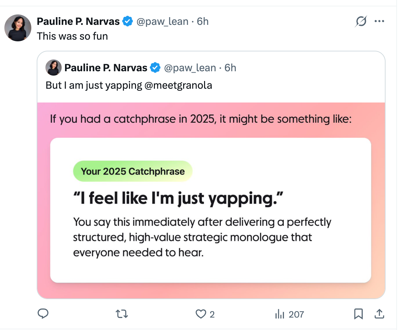Open the top post's 6h timestamp
Viewport: 398px width, 330px height.
pos(203,22)
